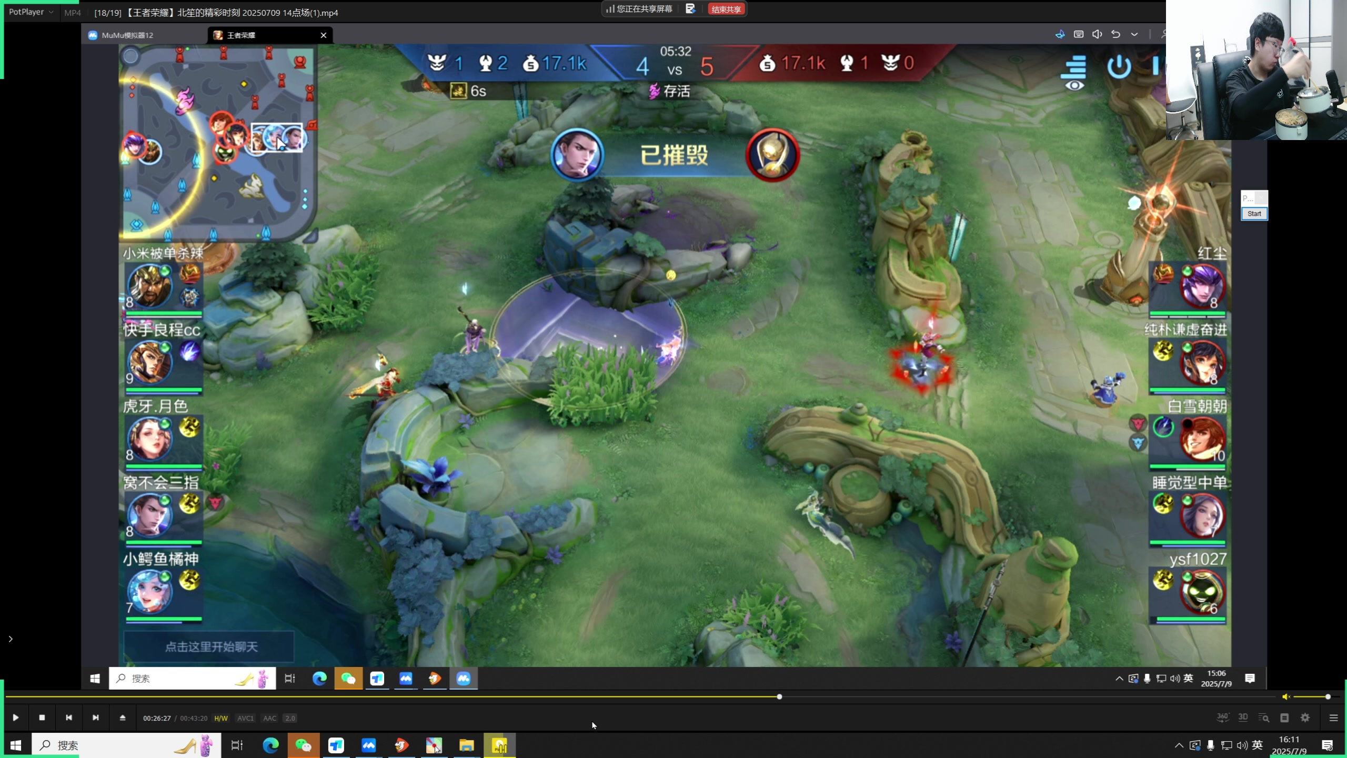Screen dimensions: 1347x758
Task: Open the Windows notification center
Action: [1327, 745]
